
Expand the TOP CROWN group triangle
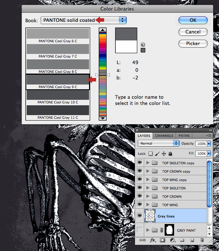tap(148, 196)
